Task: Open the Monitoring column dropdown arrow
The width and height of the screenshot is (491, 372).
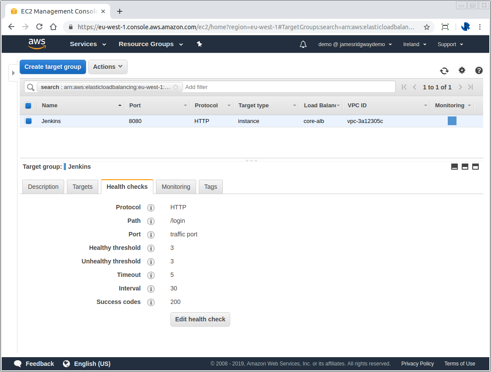Action: click(x=469, y=106)
